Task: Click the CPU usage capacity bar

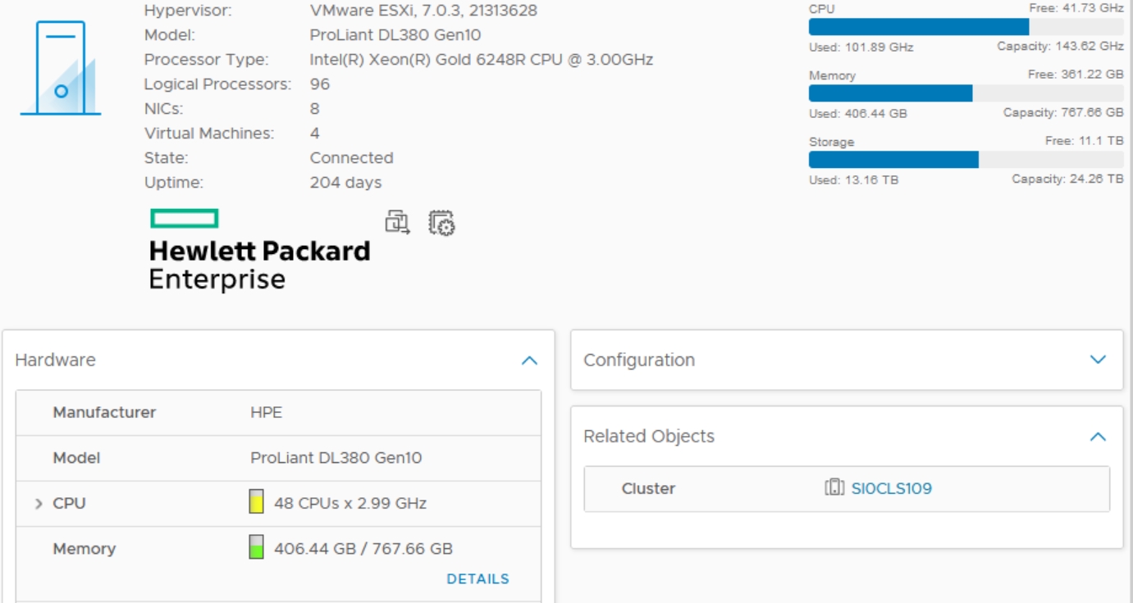Action: point(966,27)
